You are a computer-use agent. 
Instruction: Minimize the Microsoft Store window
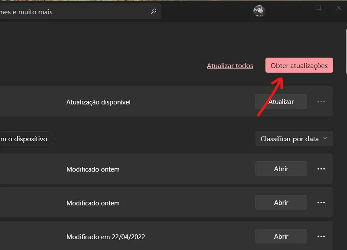(299, 8)
